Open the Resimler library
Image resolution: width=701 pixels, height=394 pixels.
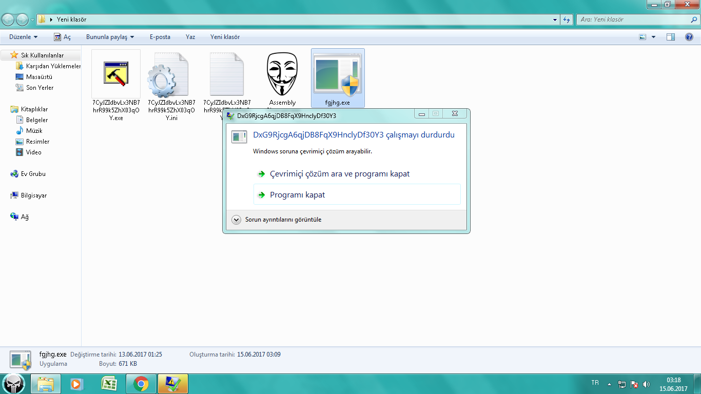point(33,142)
